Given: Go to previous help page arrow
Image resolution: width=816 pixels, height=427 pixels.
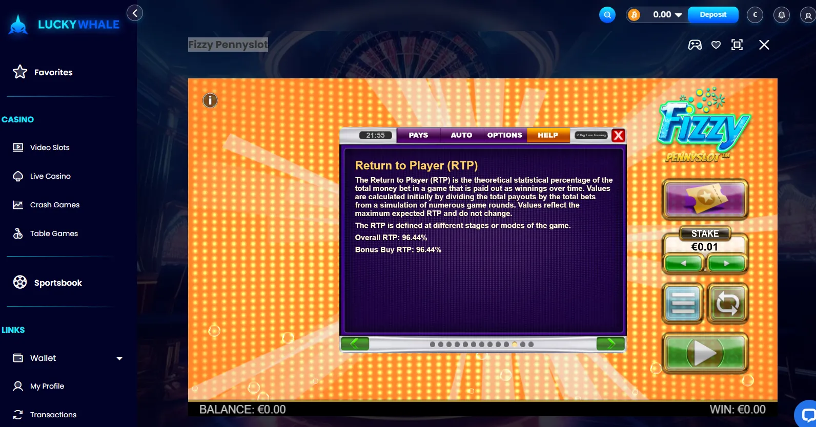Looking at the screenshot, I should coord(355,344).
